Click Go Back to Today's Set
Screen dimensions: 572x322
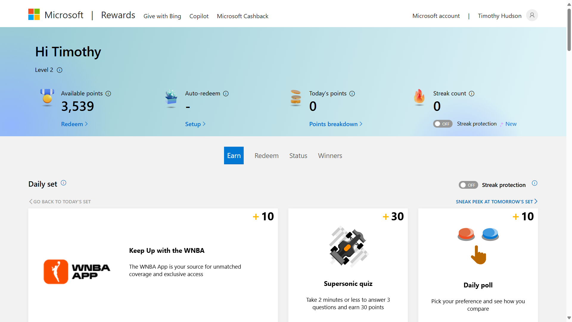[60, 202]
